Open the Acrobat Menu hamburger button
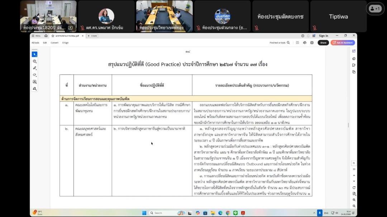387x217 pixels. coord(36,36)
